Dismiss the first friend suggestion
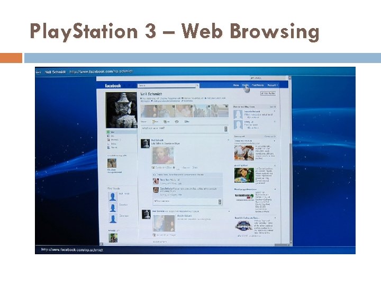This screenshot has width=381, height=286. pos(275,111)
